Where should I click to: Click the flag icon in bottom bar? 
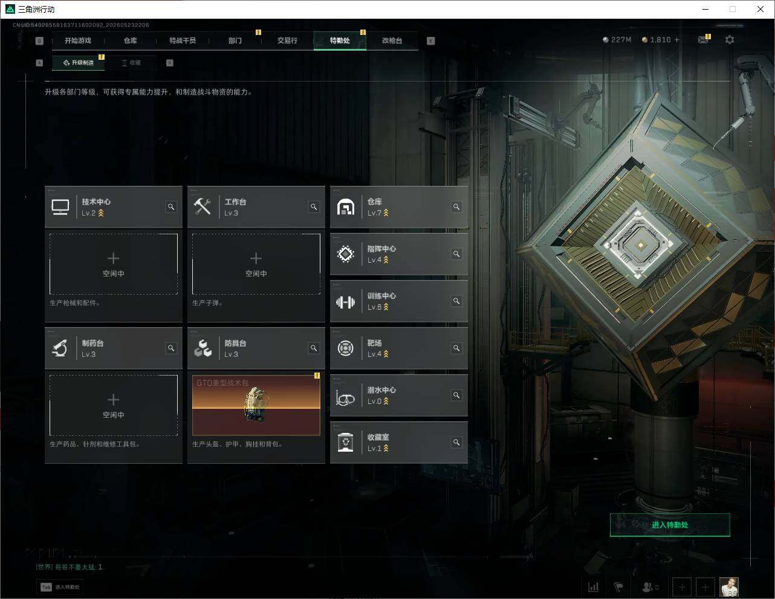618,587
